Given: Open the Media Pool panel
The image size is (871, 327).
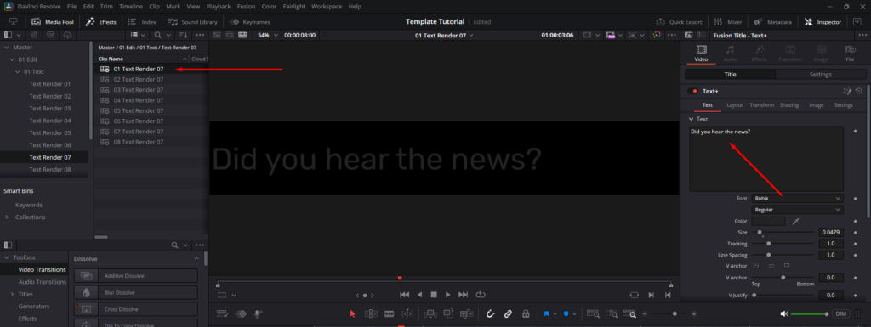Looking at the screenshot, I should [52, 21].
